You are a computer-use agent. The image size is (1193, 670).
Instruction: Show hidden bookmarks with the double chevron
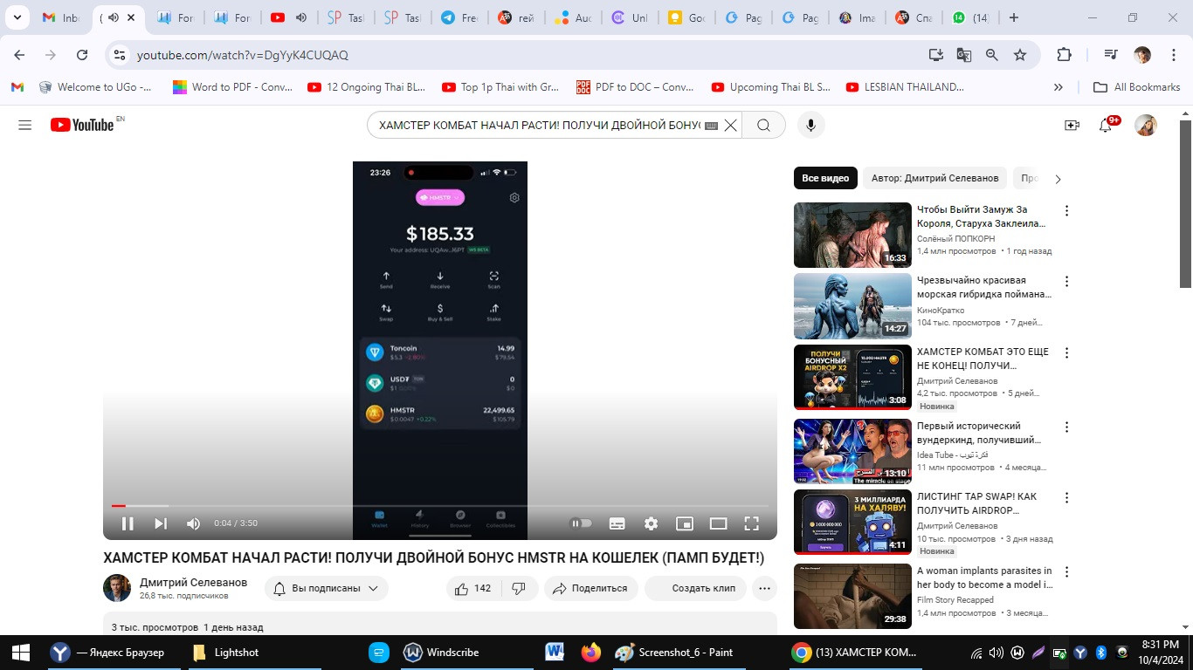point(1059,87)
